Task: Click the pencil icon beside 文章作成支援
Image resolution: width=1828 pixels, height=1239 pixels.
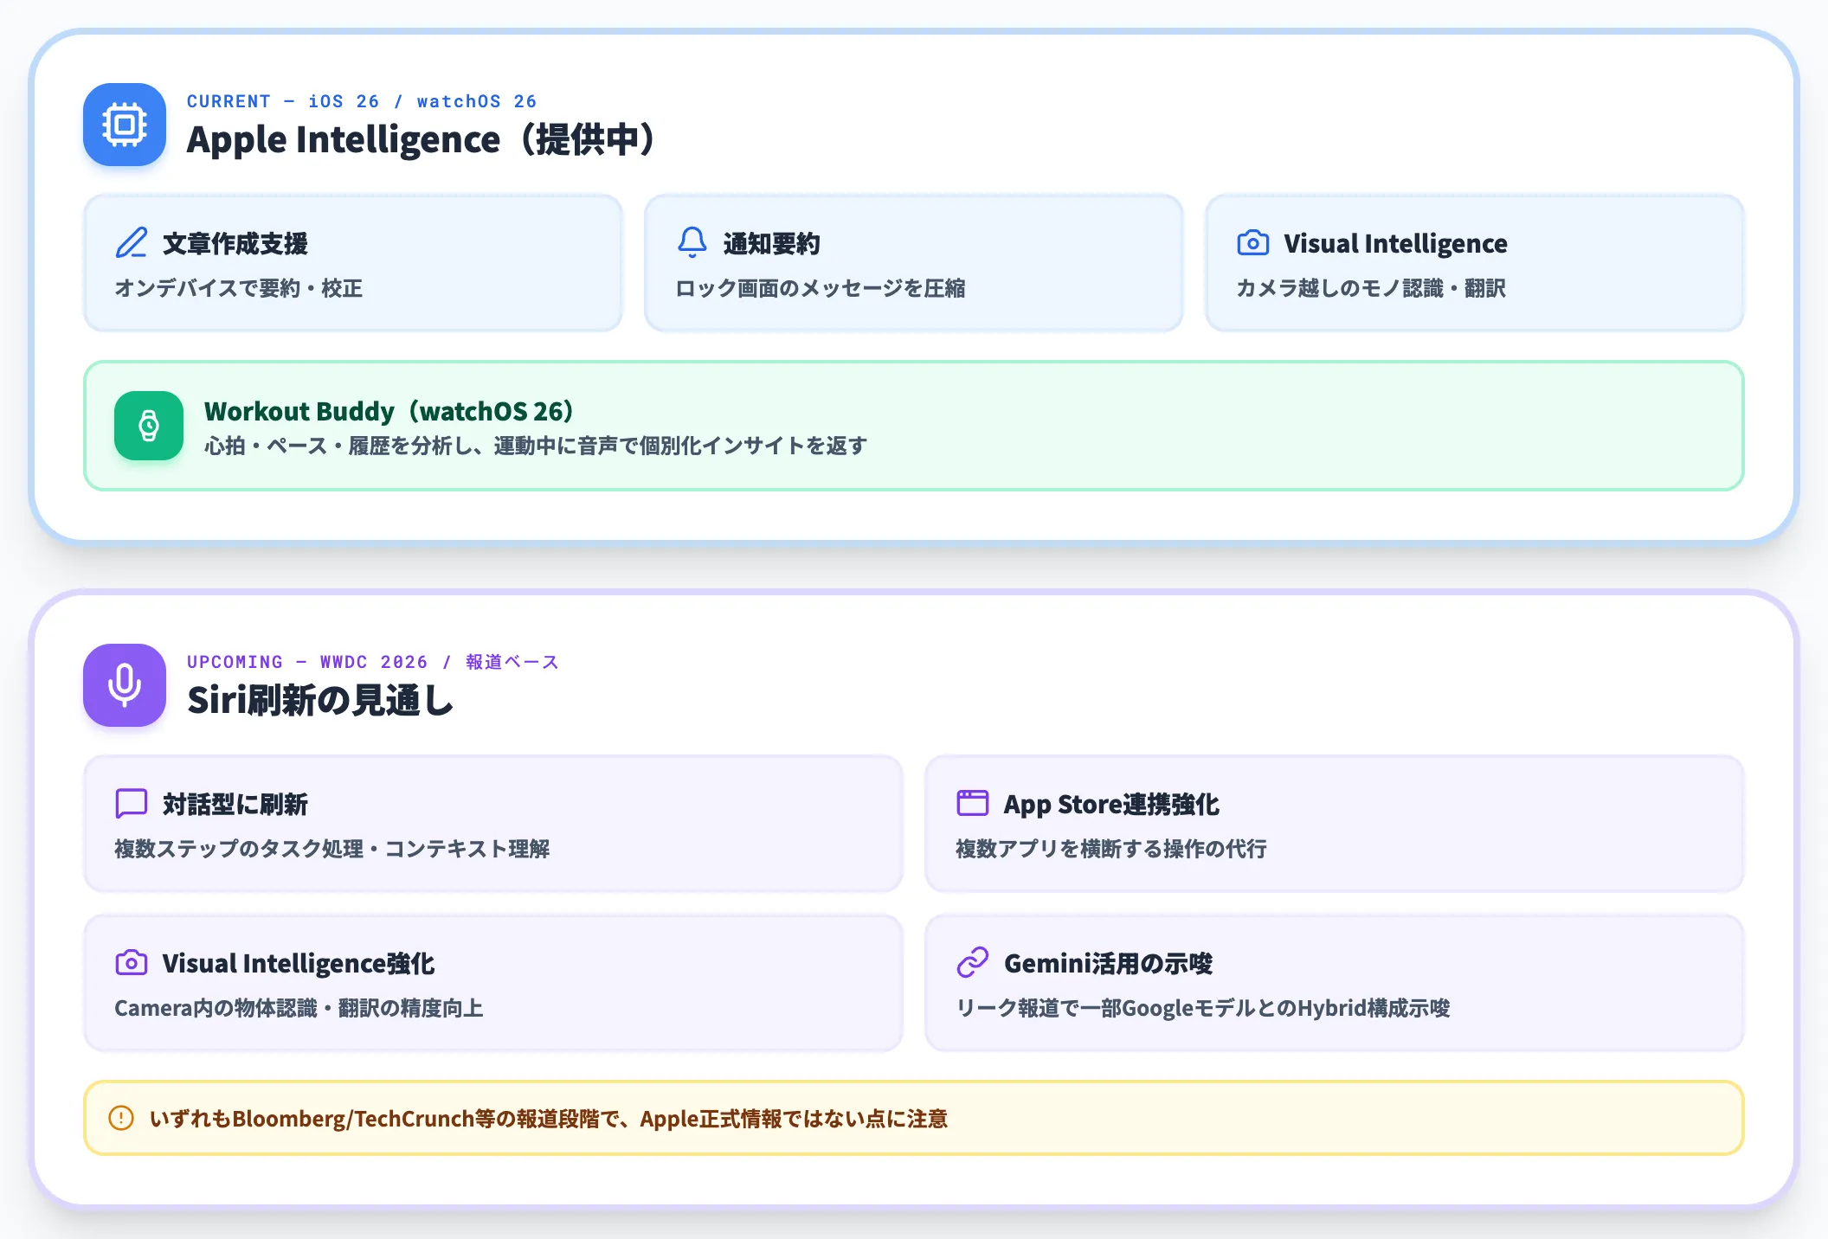Action: [x=132, y=243]
